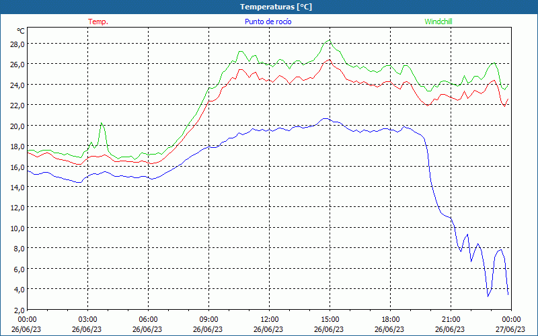Click the 16,0 y-axis label
Image resolution: width=538 pixels, height=336 pixels.
pos(17,167)
